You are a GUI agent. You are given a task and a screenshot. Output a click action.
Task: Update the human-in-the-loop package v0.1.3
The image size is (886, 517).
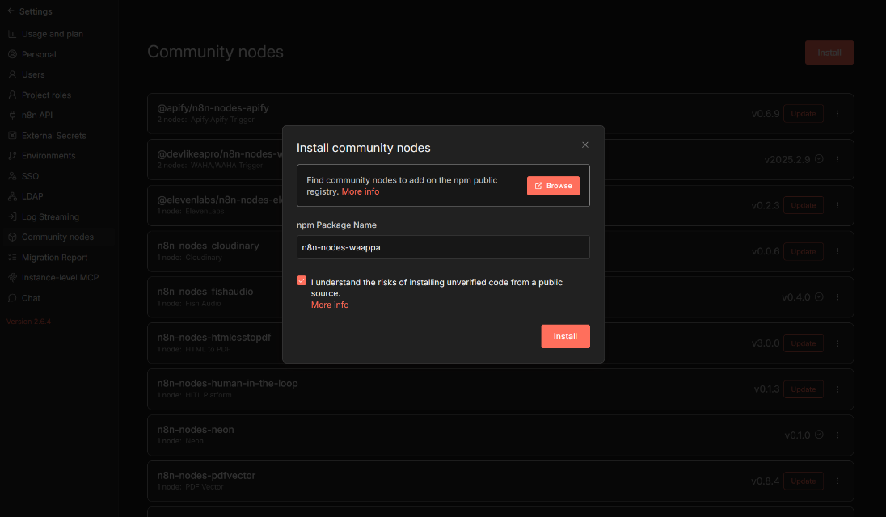coord(803,389)
